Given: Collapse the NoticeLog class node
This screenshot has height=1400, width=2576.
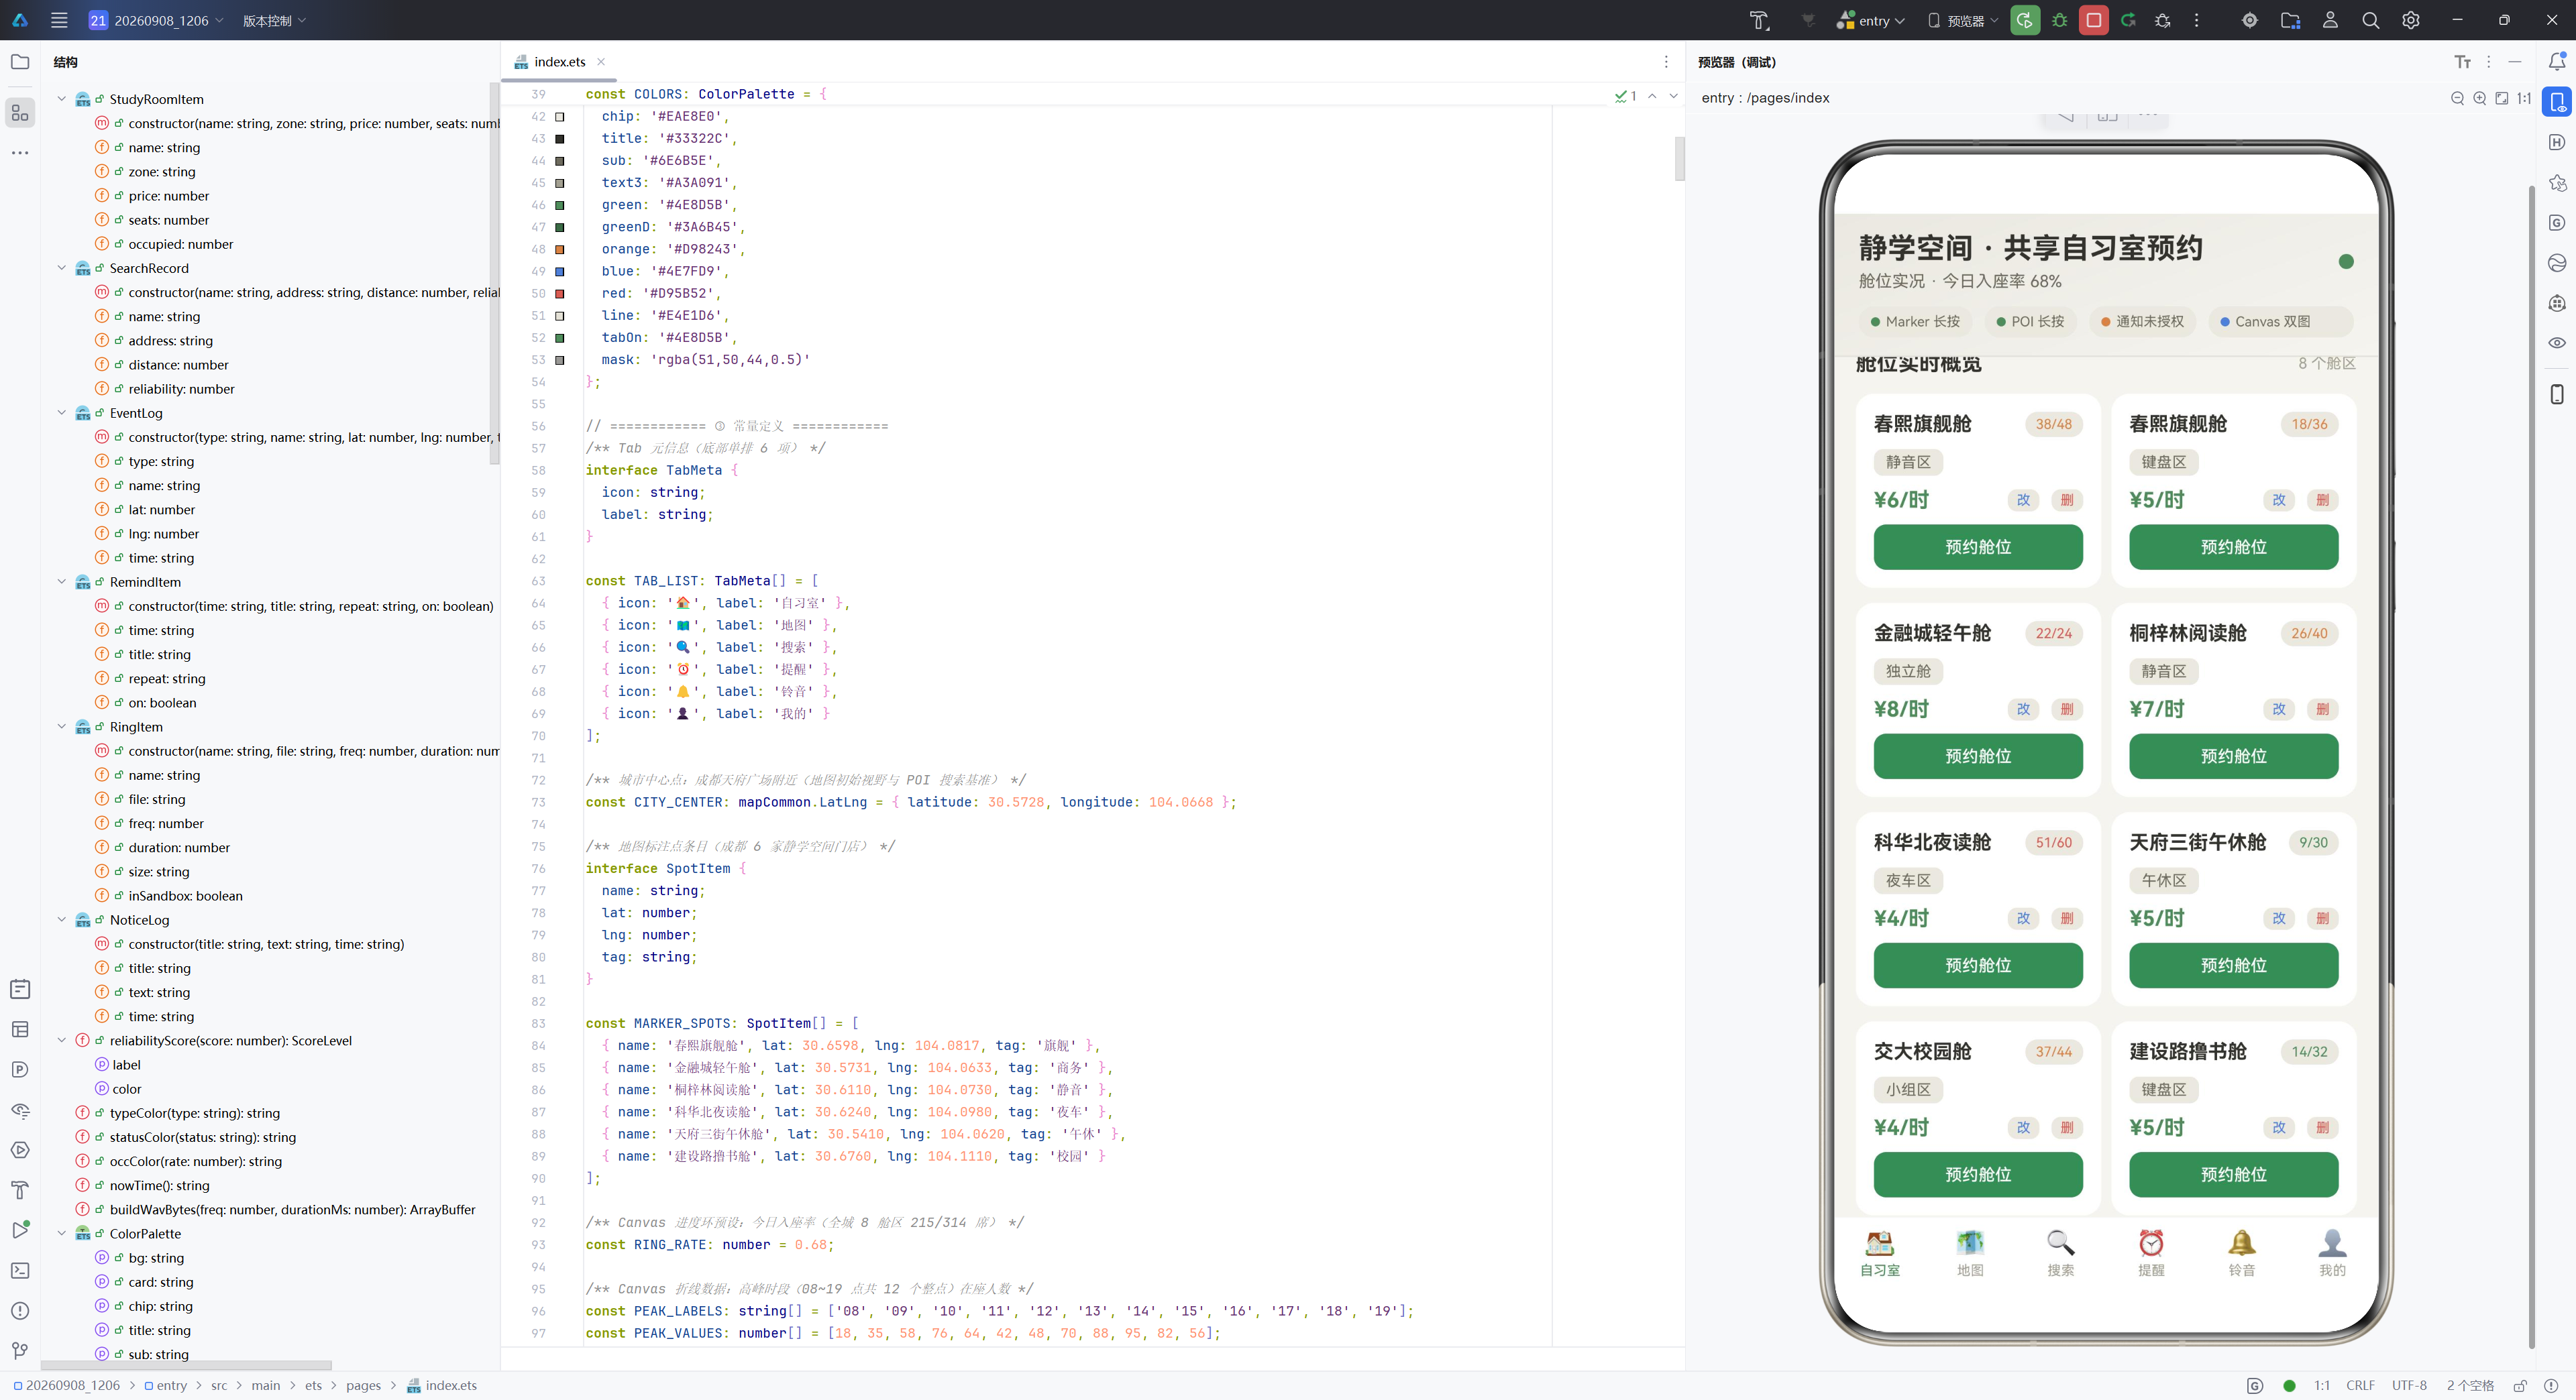Looking at the screenshot, I should pos(62,919).
